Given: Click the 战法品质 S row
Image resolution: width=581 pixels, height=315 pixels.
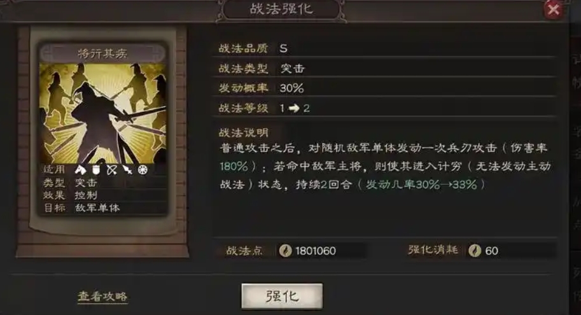Looking at the screenshot, I should [384, 48].
